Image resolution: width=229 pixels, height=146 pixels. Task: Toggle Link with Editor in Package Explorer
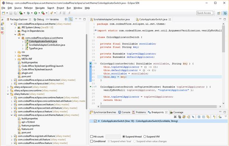click(x=71, y=19)
